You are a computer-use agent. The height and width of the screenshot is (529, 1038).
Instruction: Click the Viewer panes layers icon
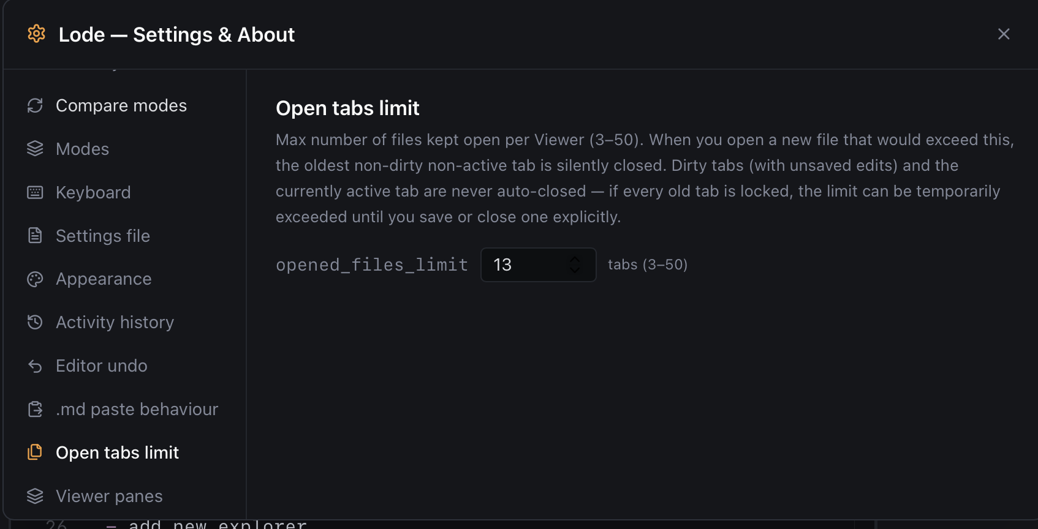[x=35, y=496]
